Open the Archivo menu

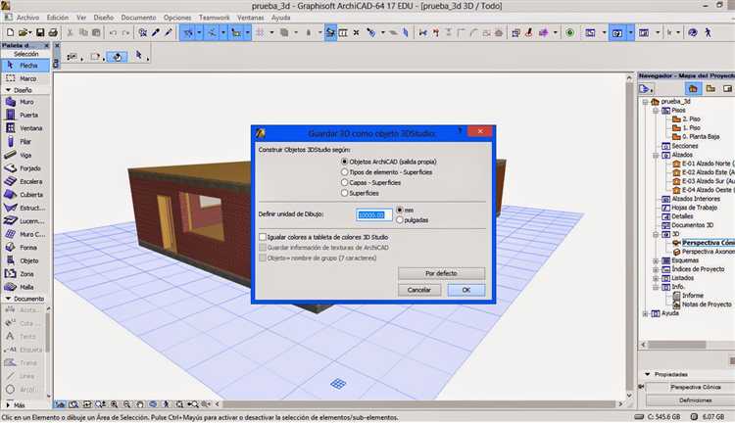coord(27,18)
